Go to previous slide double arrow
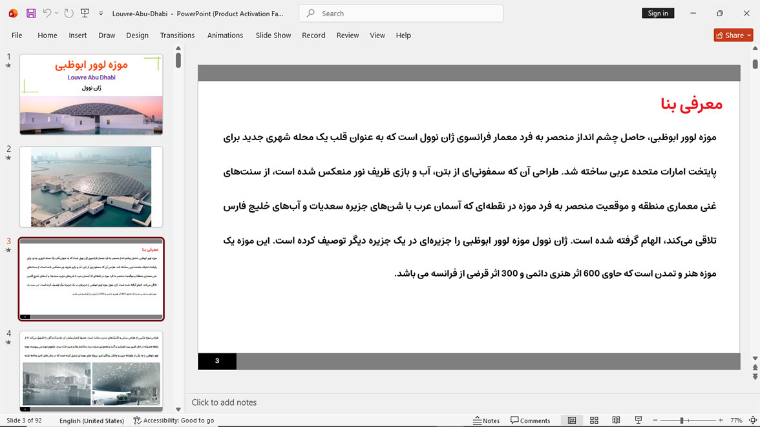 point(755,368)
